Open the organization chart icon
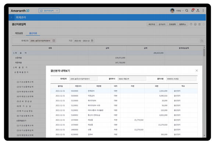 coord(198,11)
